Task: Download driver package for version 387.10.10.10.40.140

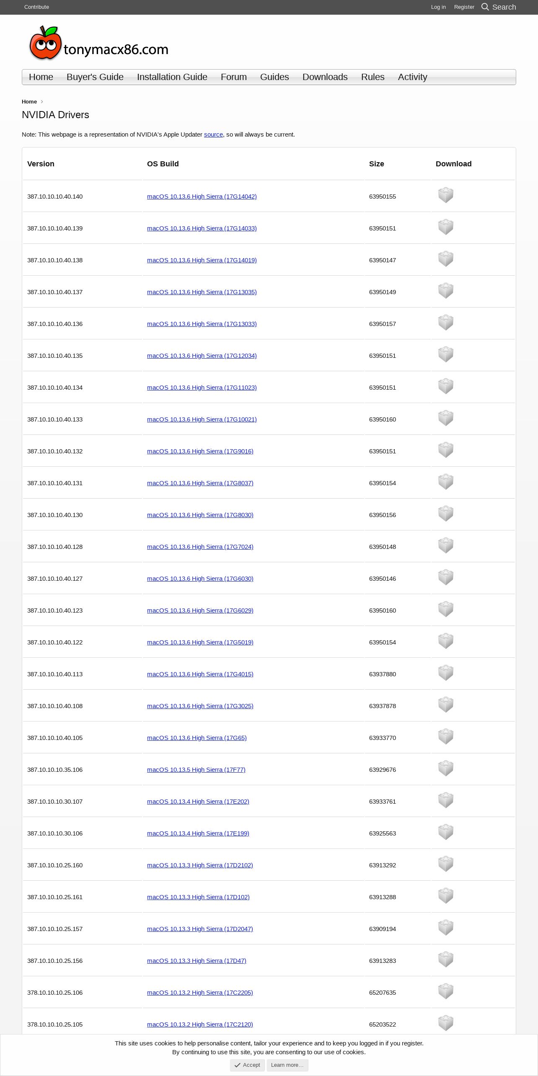Action: [445, 195]
